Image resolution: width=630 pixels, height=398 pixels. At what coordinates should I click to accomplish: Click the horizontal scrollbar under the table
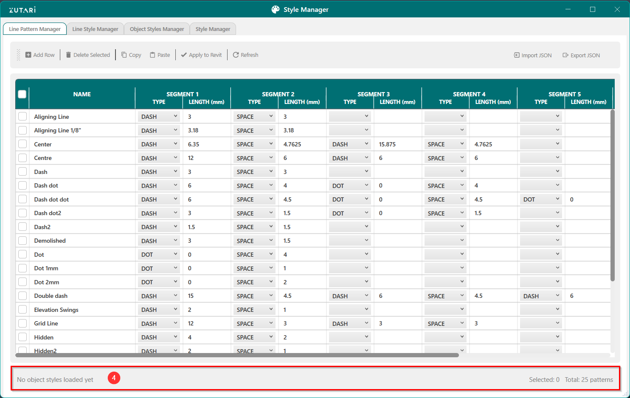point(237,355)
